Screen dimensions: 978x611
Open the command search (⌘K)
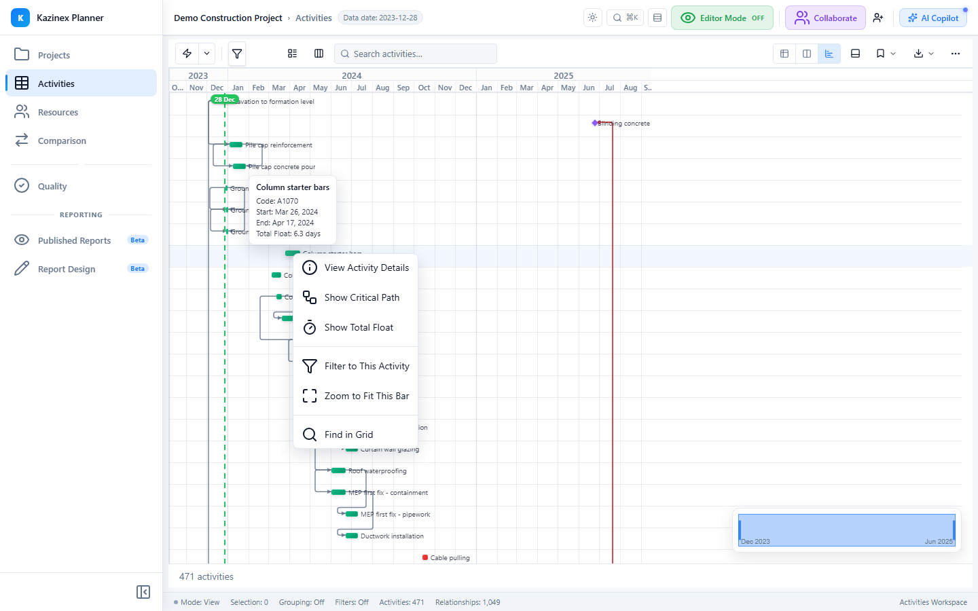click(625, 18)
